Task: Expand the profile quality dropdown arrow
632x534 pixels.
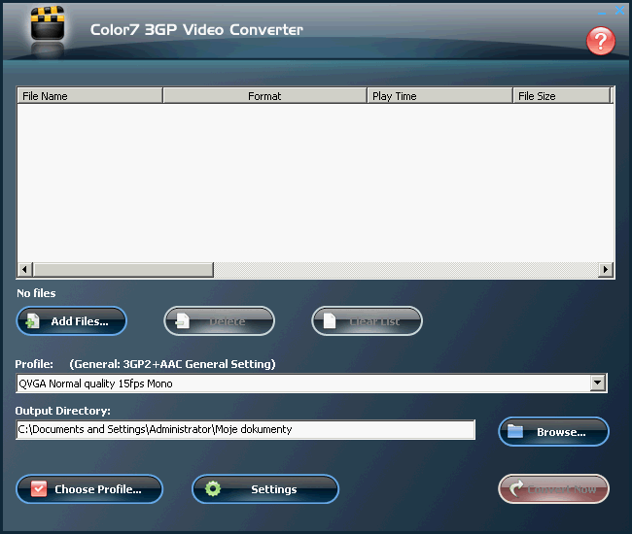Action: coord(598,383)
